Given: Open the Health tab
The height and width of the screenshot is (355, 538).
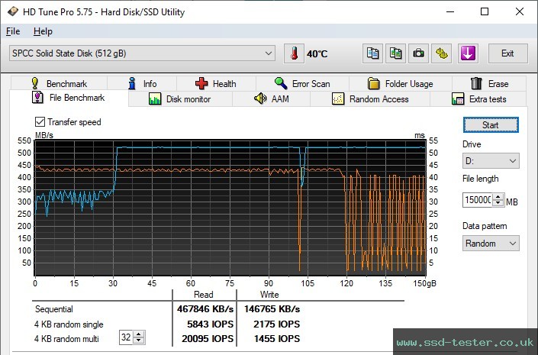Looking at the screenshot, I should 216,83.
